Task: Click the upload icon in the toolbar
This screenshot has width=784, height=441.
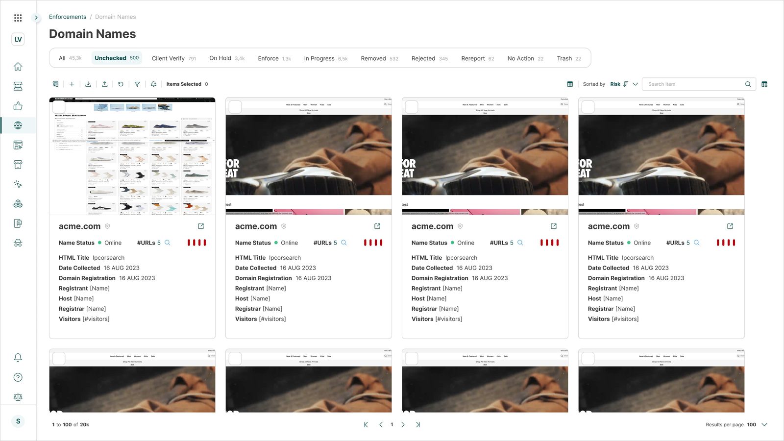Action: (105, 84)
